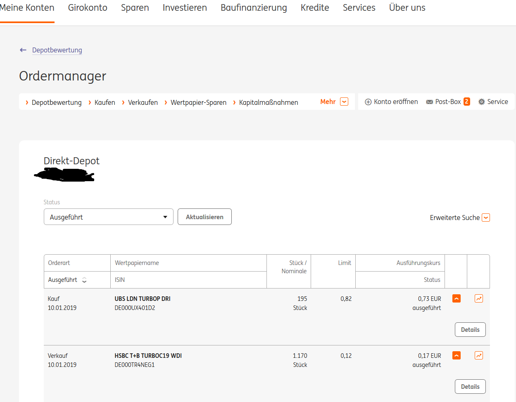Screen dimensions: 516x402
Task: Open the Wertpapier-Sparen link
Action: coord(198,102)
